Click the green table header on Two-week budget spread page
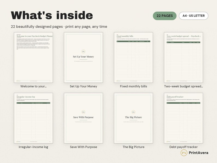The height and width of the screenshot is (163, 217). 183,42
